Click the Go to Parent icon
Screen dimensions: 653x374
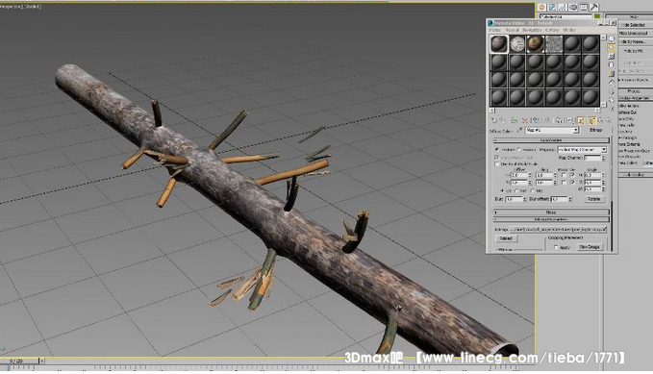(x=600, y=120)
